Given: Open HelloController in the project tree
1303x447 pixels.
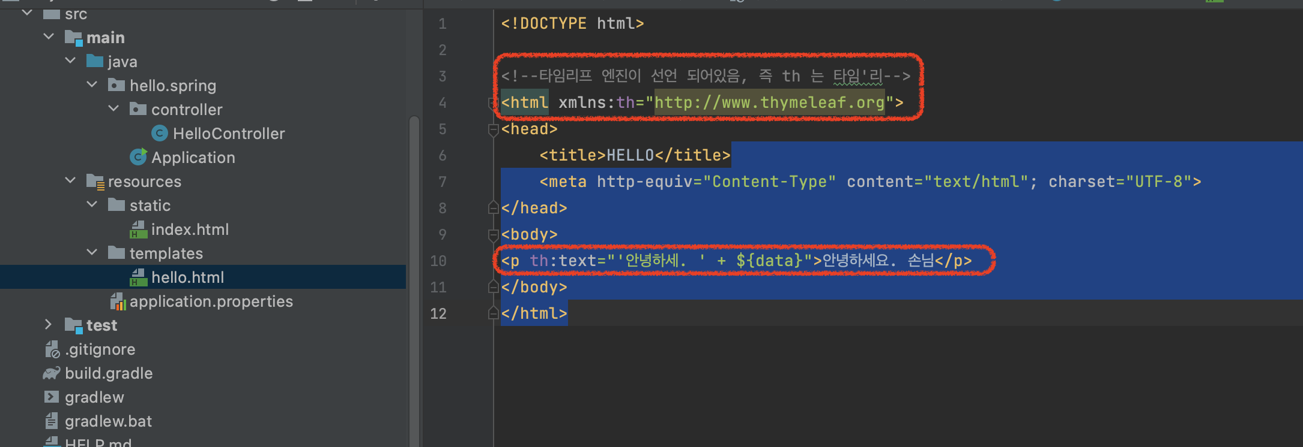Looking at the screenshot, I should coord(229,133).
